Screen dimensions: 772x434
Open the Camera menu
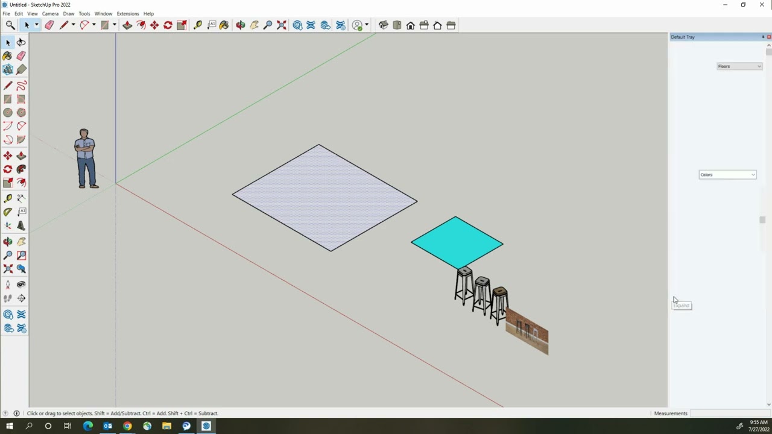pyautogui.click(x=50, y=13)
